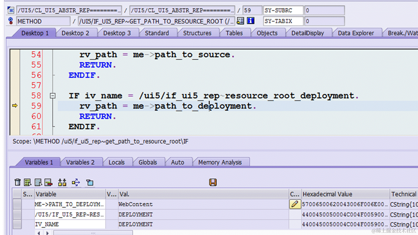Viewport: 418px width, 235px height.
Task: Select the Globals tab
Action: (x=147, y=162)
